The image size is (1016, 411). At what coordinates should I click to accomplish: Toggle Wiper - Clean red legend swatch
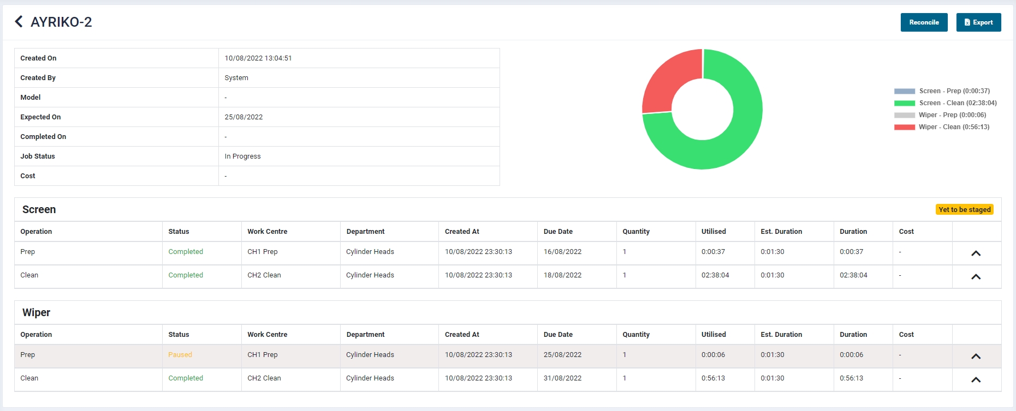tap(904, 128)
